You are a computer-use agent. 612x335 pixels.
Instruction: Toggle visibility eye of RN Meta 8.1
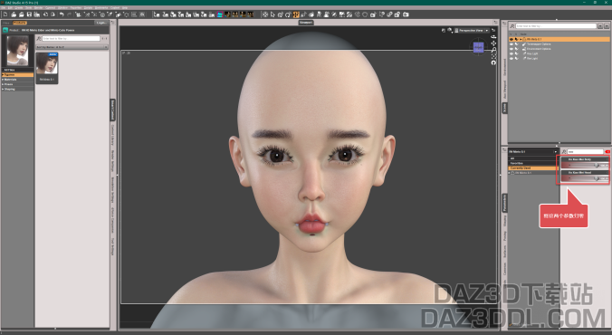[512, 40]
